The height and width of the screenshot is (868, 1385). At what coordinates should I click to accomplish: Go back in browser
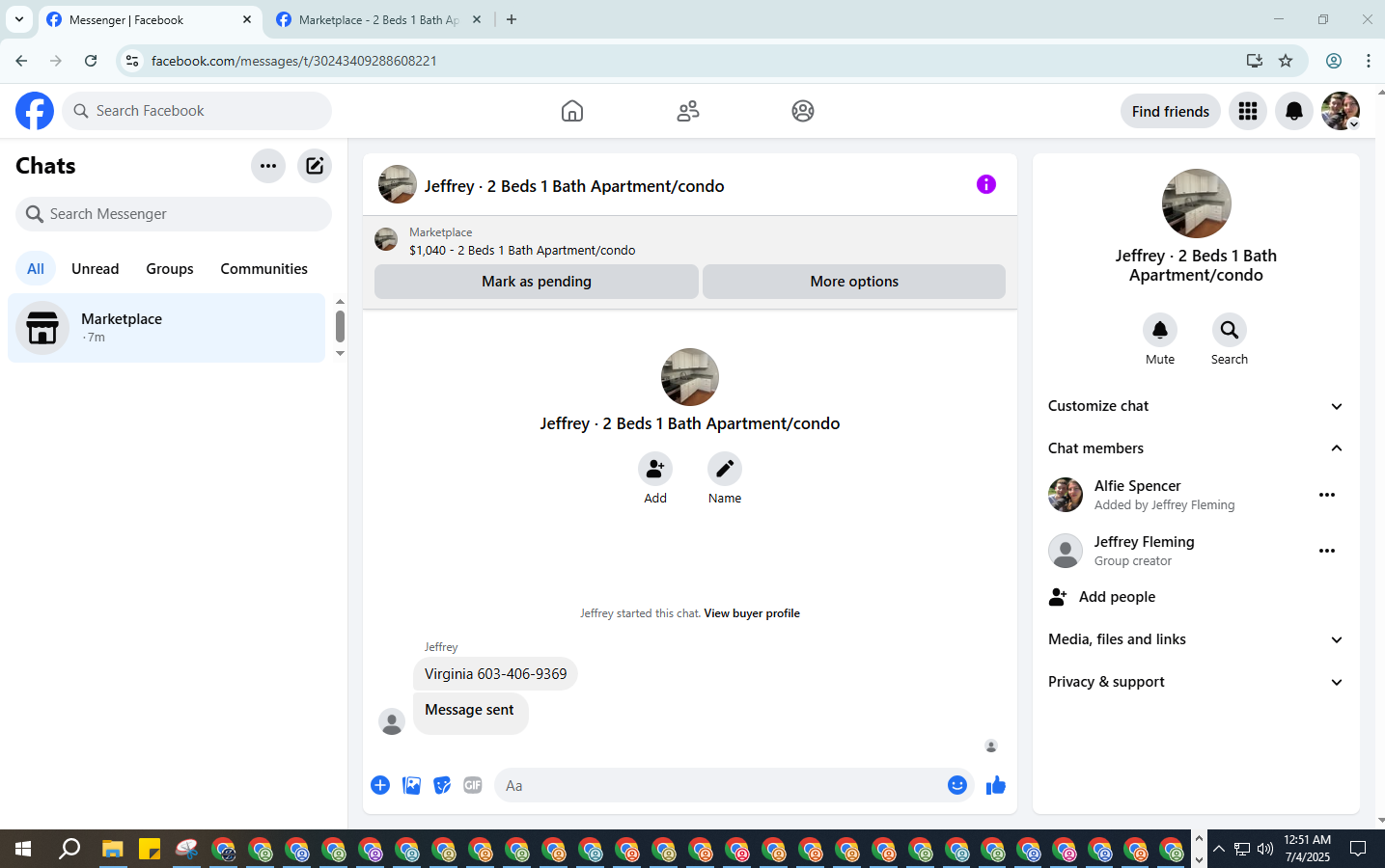coord(21,61)
